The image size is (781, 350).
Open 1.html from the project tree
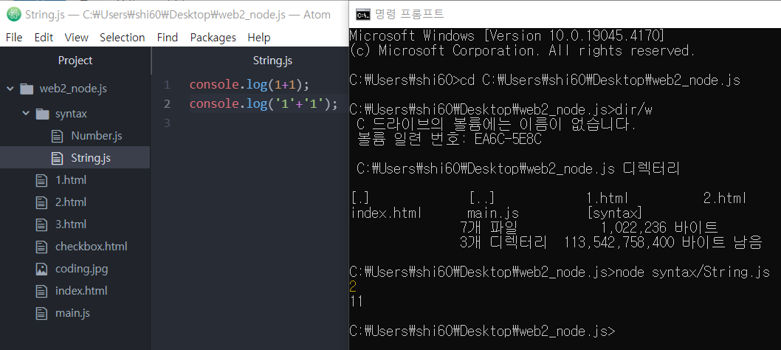[71, 180]
